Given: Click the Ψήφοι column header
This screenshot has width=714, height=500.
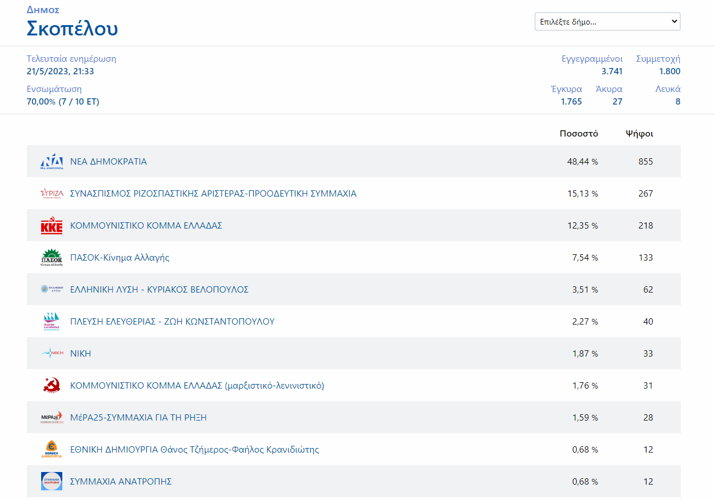Looking at the screenshot, I should click(639, 134).
